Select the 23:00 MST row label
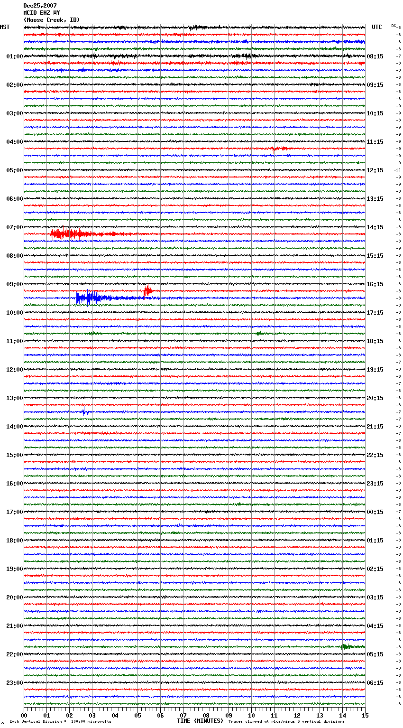The height and width of the screenshot is (728, 403). point(15,683)
